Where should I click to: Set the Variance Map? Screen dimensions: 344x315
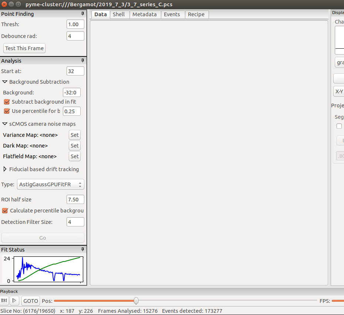74,135
